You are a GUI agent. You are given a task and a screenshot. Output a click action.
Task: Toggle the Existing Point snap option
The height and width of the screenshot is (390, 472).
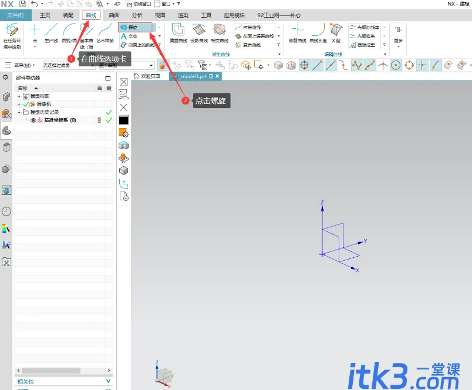[422, 65]
